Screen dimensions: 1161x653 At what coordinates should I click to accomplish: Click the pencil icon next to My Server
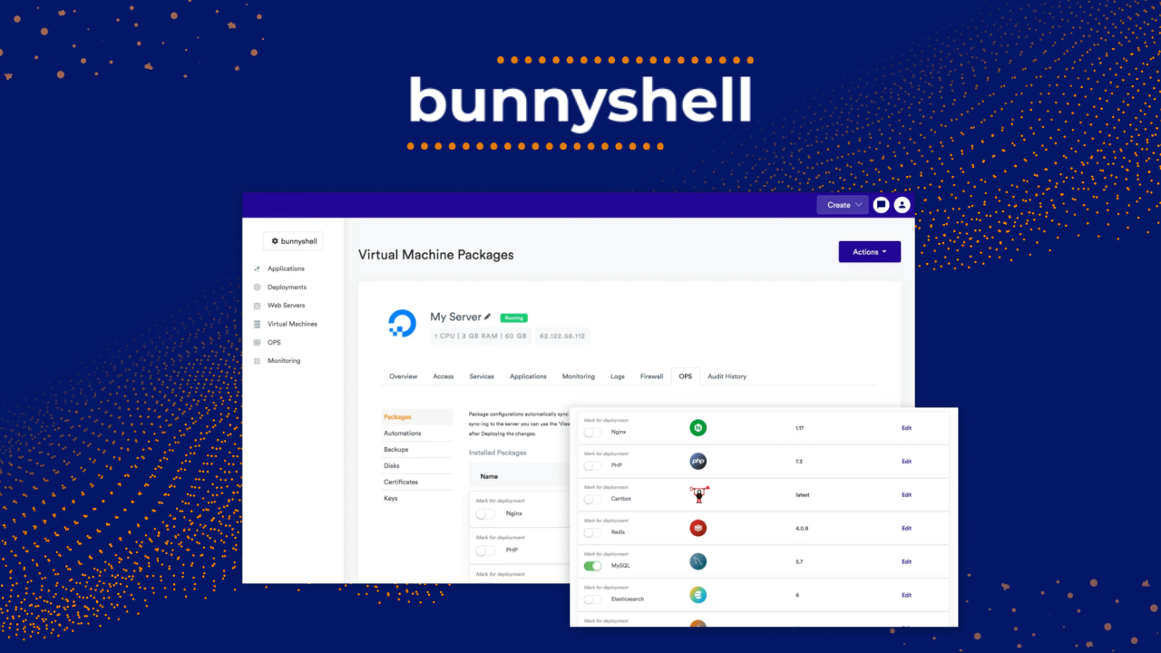[488, 317]
